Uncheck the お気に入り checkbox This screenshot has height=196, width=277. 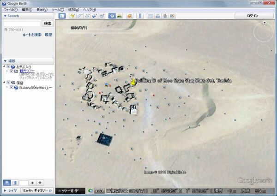8,66
